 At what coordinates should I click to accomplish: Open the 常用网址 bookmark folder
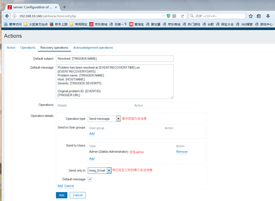coord(79,24)
